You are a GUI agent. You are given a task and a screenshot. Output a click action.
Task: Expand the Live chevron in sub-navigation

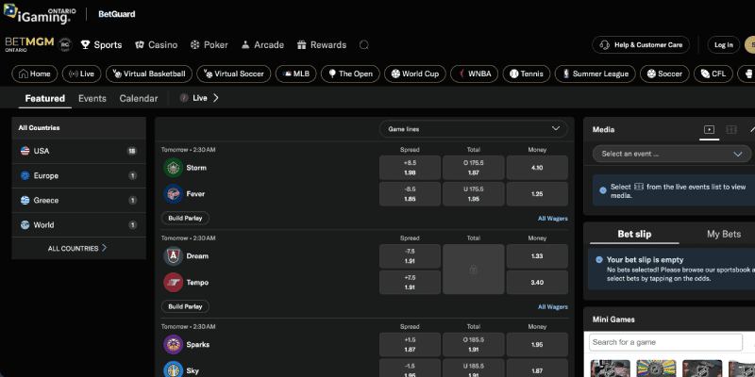[x=216, y=98]
